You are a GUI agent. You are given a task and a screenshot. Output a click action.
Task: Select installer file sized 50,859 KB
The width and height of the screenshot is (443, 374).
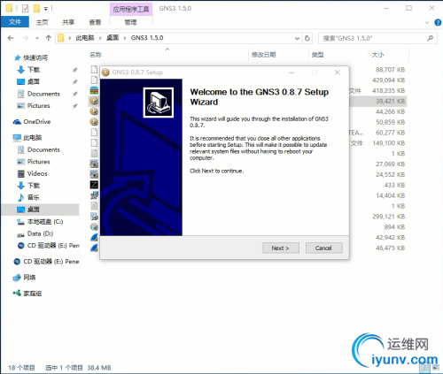pos(248,122)
